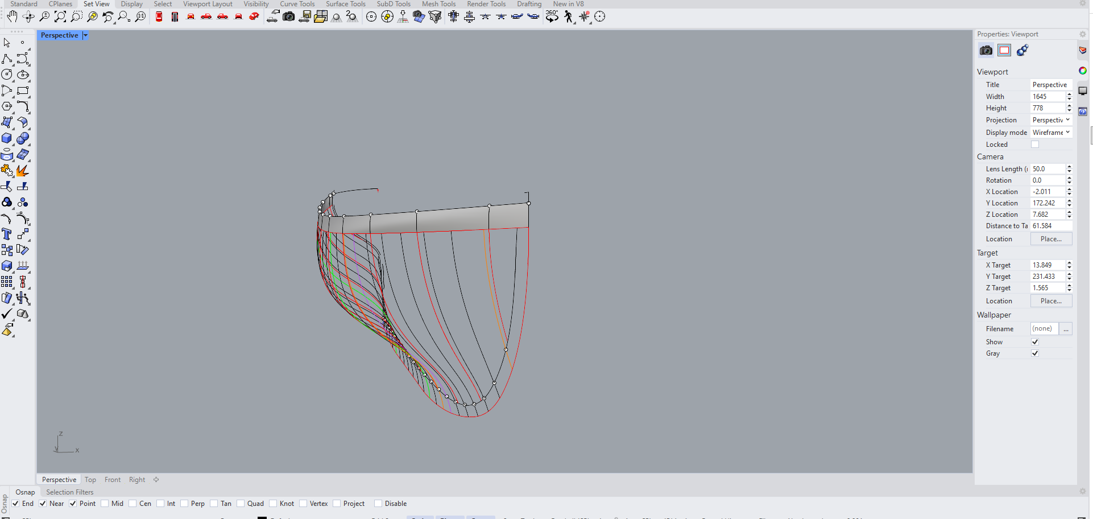The image size is (1093, 519).
Task: Expand the Projection dropdown
Action: click(x=1051, y=120)
